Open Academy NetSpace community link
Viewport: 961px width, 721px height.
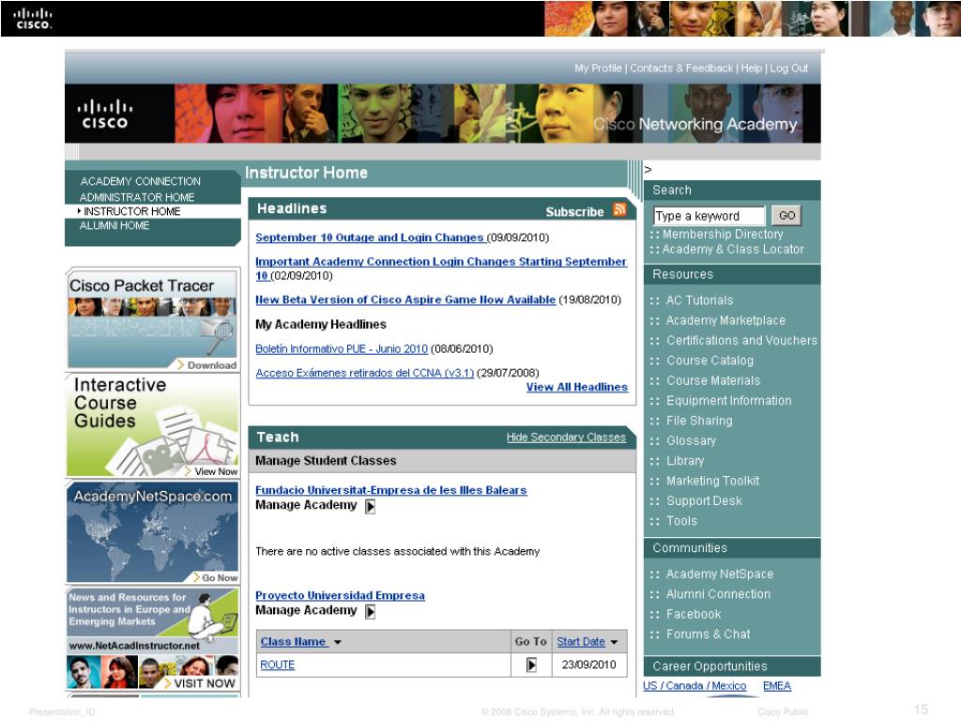720,575
